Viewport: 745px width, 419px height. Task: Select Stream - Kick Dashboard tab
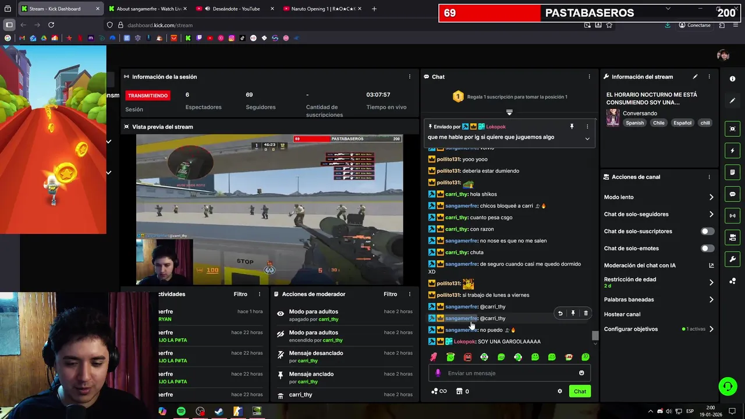61,9
